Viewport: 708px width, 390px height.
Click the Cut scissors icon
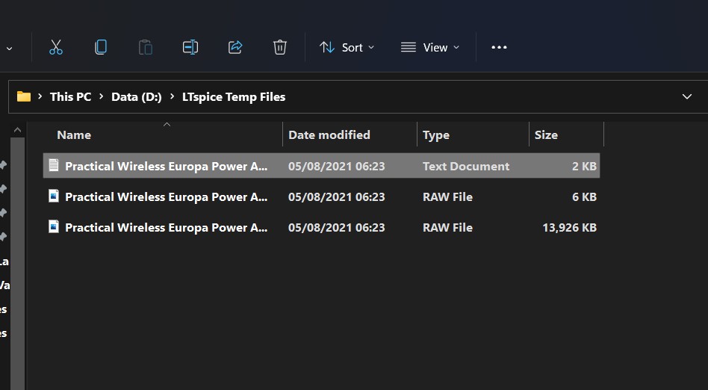click(56, 47)
